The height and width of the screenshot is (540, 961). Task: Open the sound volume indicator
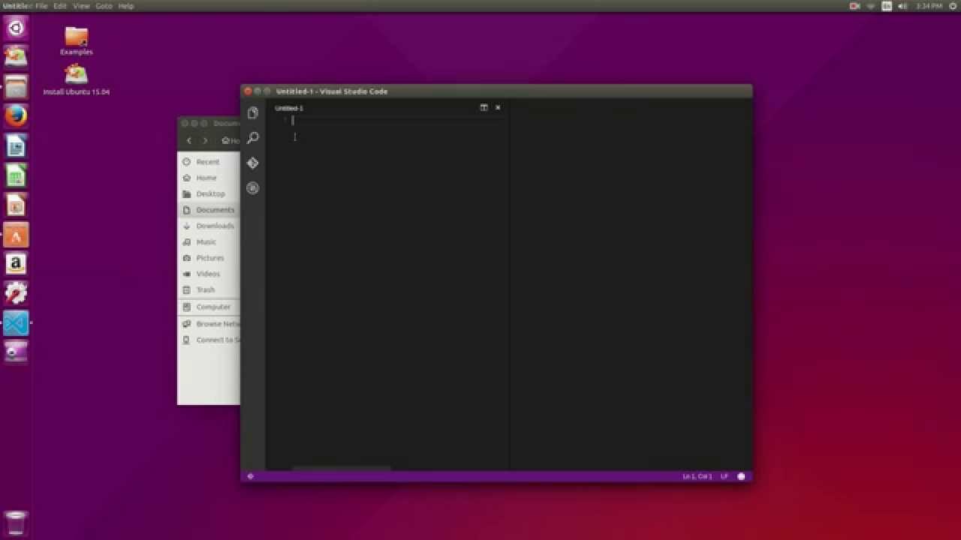click(x=902, y=6)
